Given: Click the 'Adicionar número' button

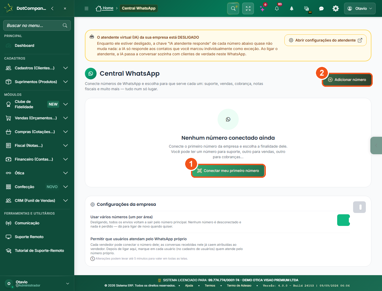Looking at the screenshot, I should pos(347,80).
